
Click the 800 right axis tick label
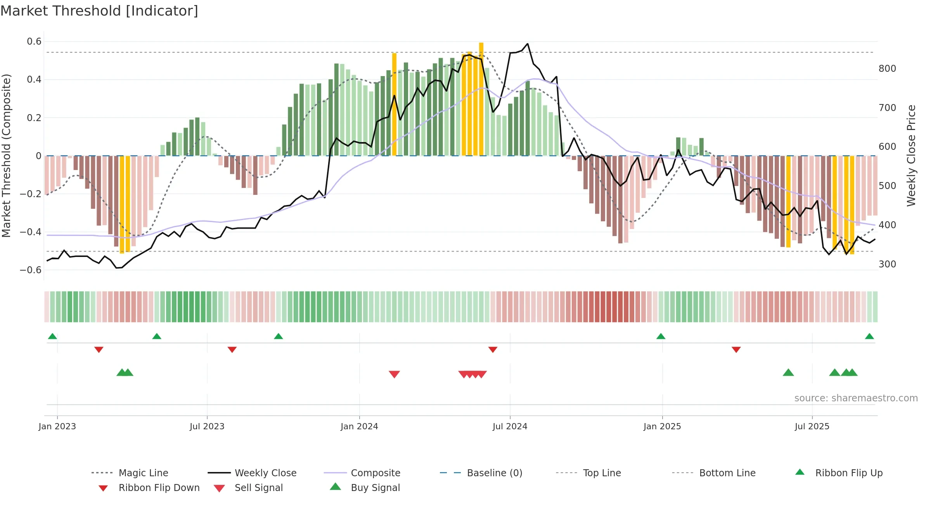coord(888,69)
